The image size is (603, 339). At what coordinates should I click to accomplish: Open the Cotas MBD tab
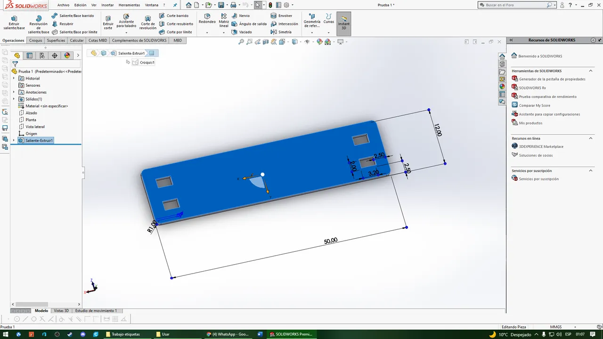(x=98, y=40)
